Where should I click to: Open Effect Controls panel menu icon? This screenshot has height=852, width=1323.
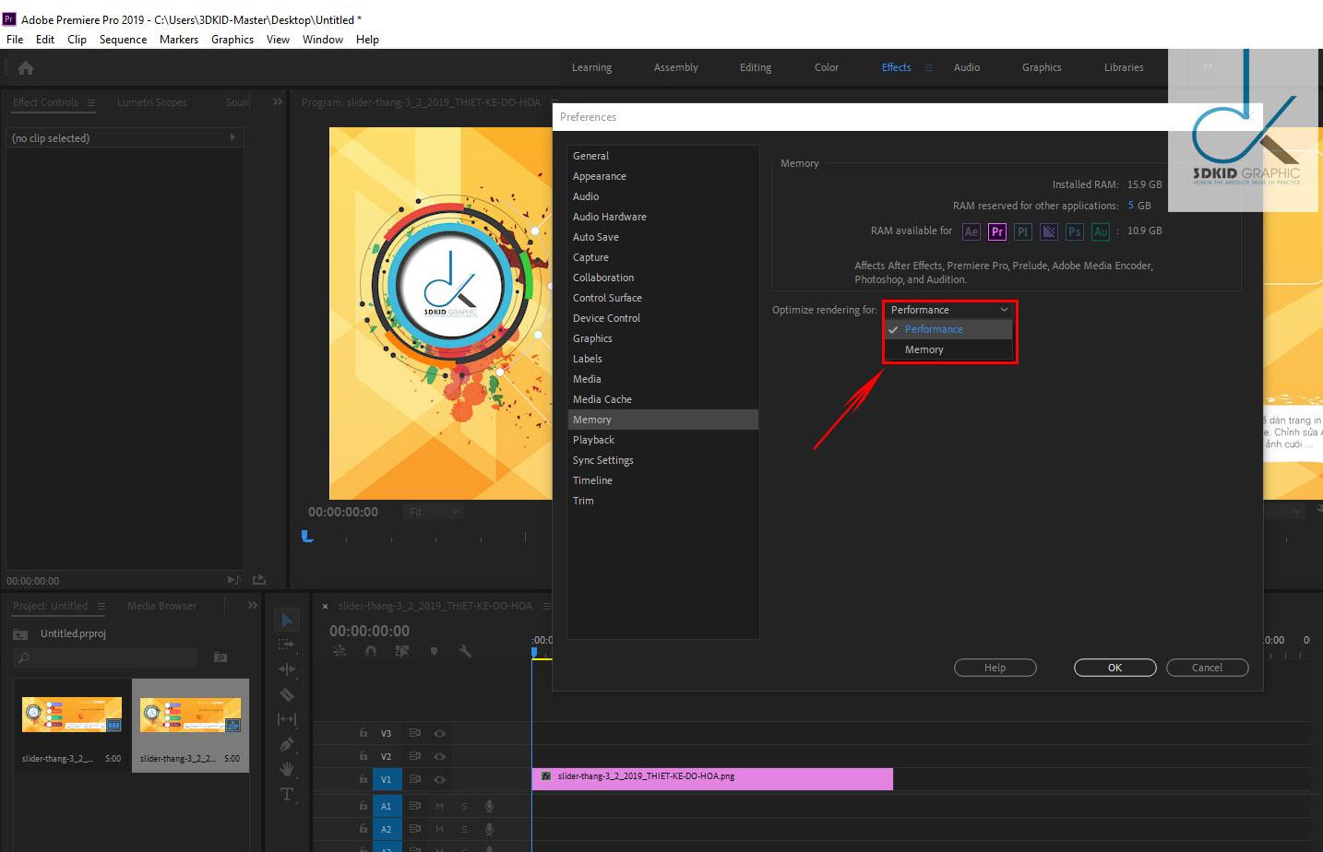click(x=91, y=102)
